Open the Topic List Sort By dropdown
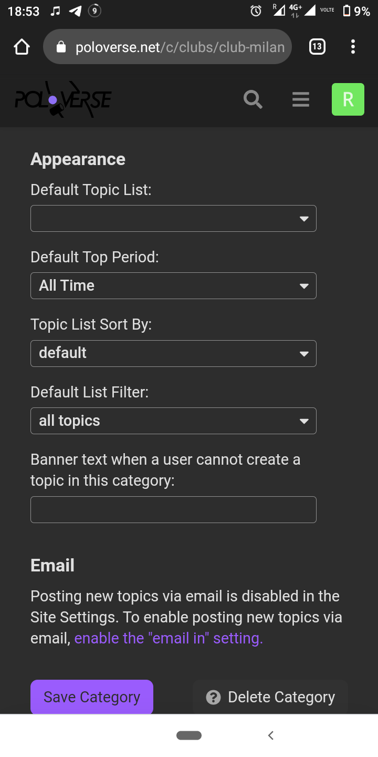378x757 pixels. [x=173, y=353]
